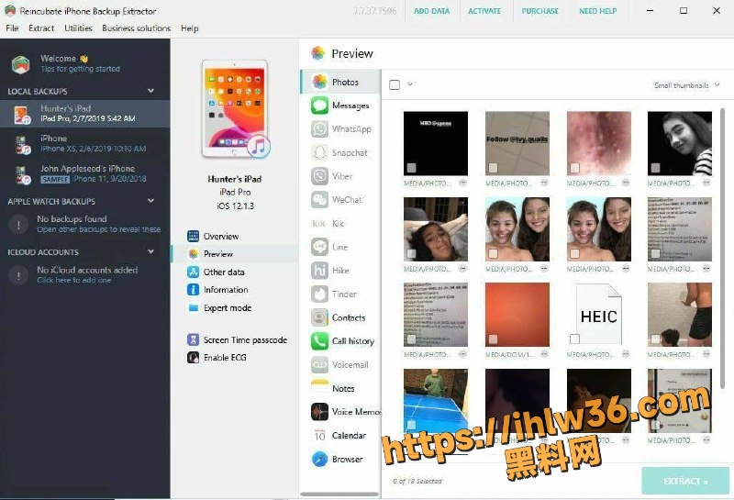
Task: Open options menu under HBD thumbnail
Action: (x=462, y=183)
